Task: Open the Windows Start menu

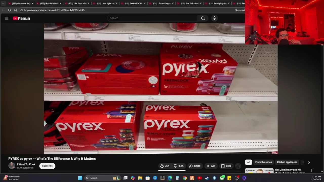Action: (x=80, y=178)
